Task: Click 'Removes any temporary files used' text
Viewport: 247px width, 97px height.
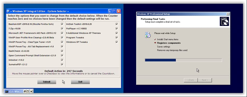Action: (172, 50)
